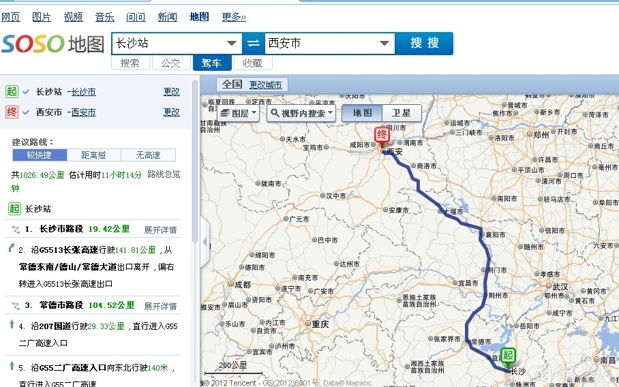
Task: Click the 长沙市路段 step title
Action: [61, 229]
